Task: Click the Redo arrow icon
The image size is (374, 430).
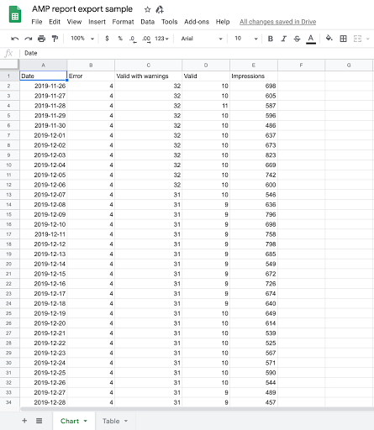Action: point(29,39)
